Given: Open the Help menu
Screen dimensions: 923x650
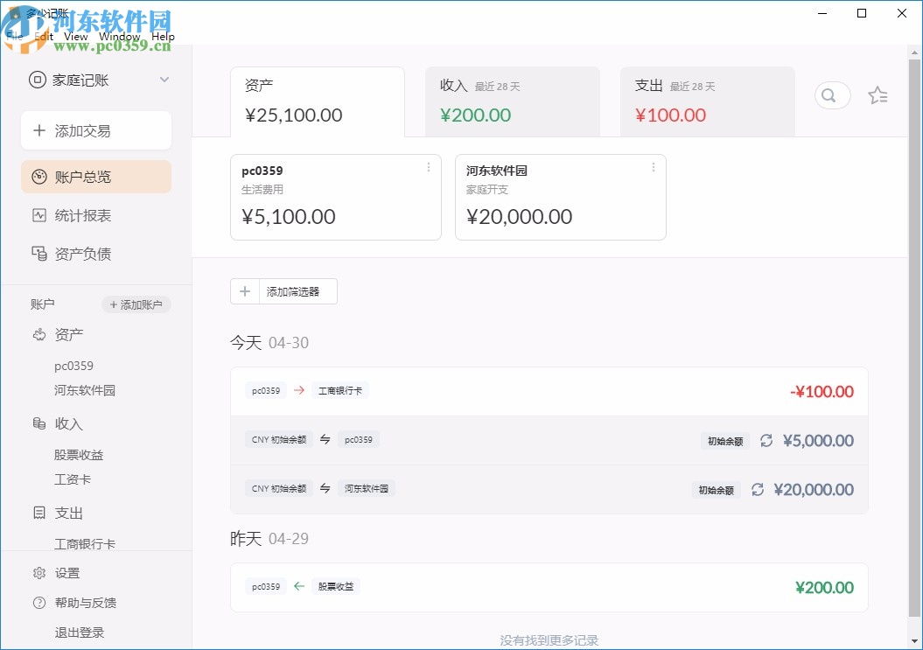Looking at the screenshot, I should (x=163, y=37).
